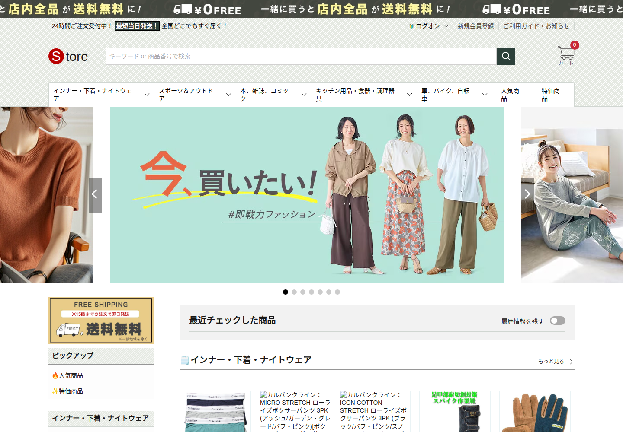The image size is (623, 432).
Task: Click the top 送料無料 ¥0 FREE banner
Action: pos(311,9)
